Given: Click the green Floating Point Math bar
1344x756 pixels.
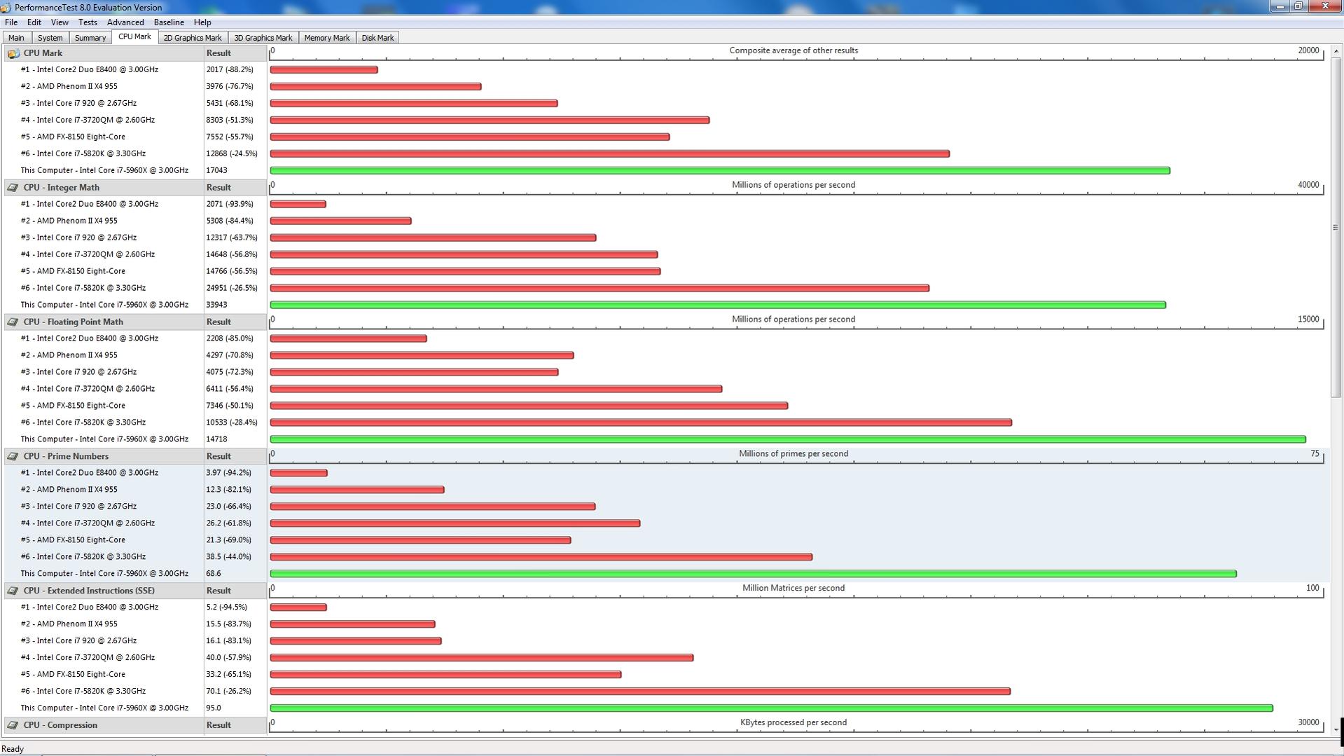Looking at the screenshot, I should click(788, 440).
